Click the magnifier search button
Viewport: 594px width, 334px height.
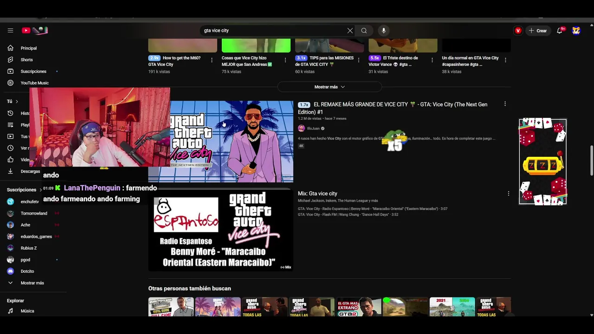click(364, 31)
